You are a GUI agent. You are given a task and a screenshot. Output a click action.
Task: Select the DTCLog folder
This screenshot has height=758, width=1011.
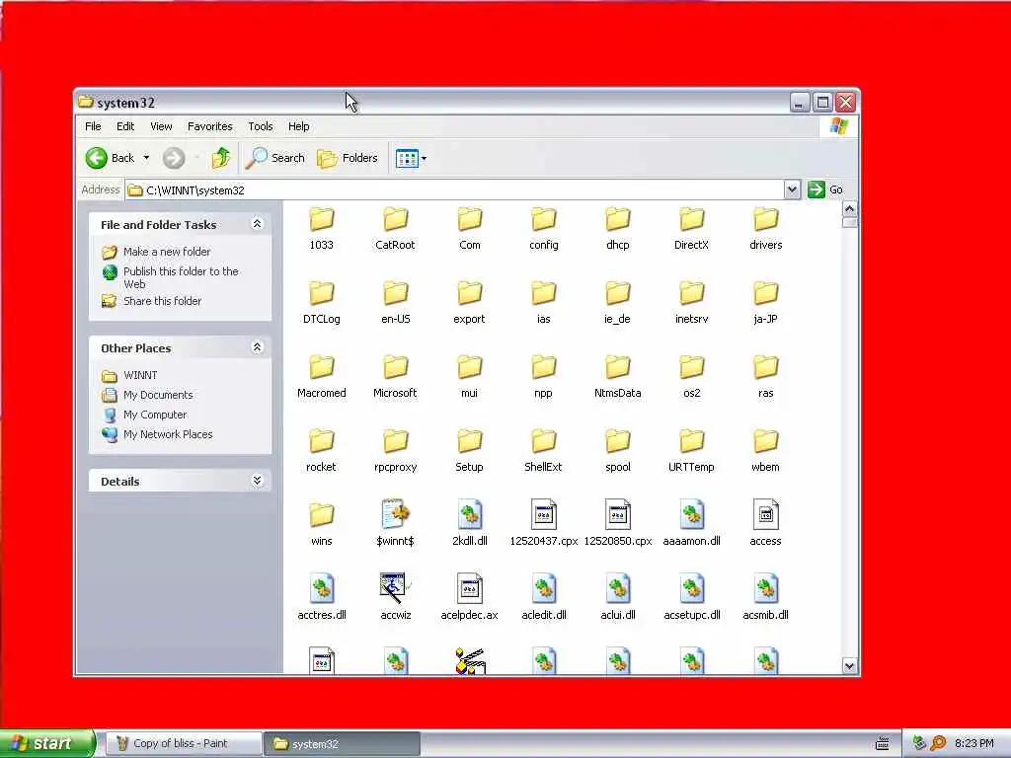[x=321, y=303]
